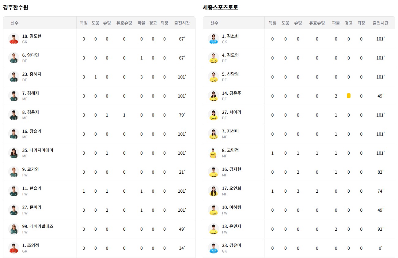398x258 pixels.
Task: Click the yellow card icon for 김윤주
Action: [348, 96]
